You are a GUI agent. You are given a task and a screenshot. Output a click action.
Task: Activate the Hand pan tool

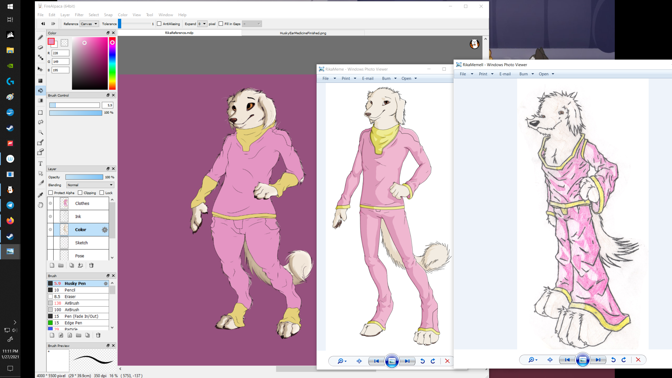pos(40,205)
